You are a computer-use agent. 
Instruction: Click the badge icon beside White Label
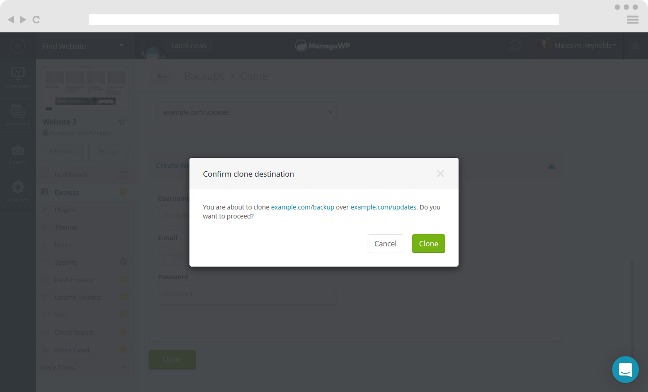[123, 350]
